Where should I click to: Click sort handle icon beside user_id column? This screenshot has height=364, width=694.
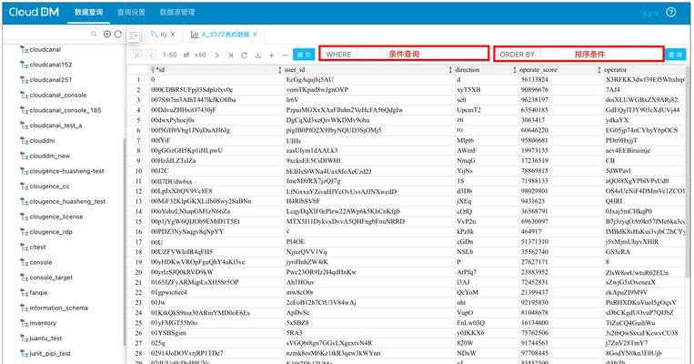[280, 70]
